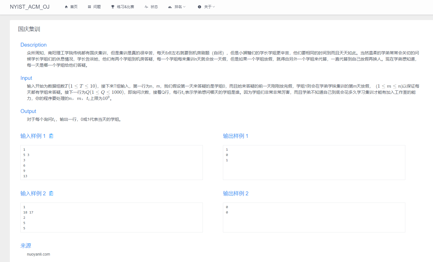This screenshot has height=262, width=433.
Task: Open the 排名 dropdown menu
Action: [177, 6]
